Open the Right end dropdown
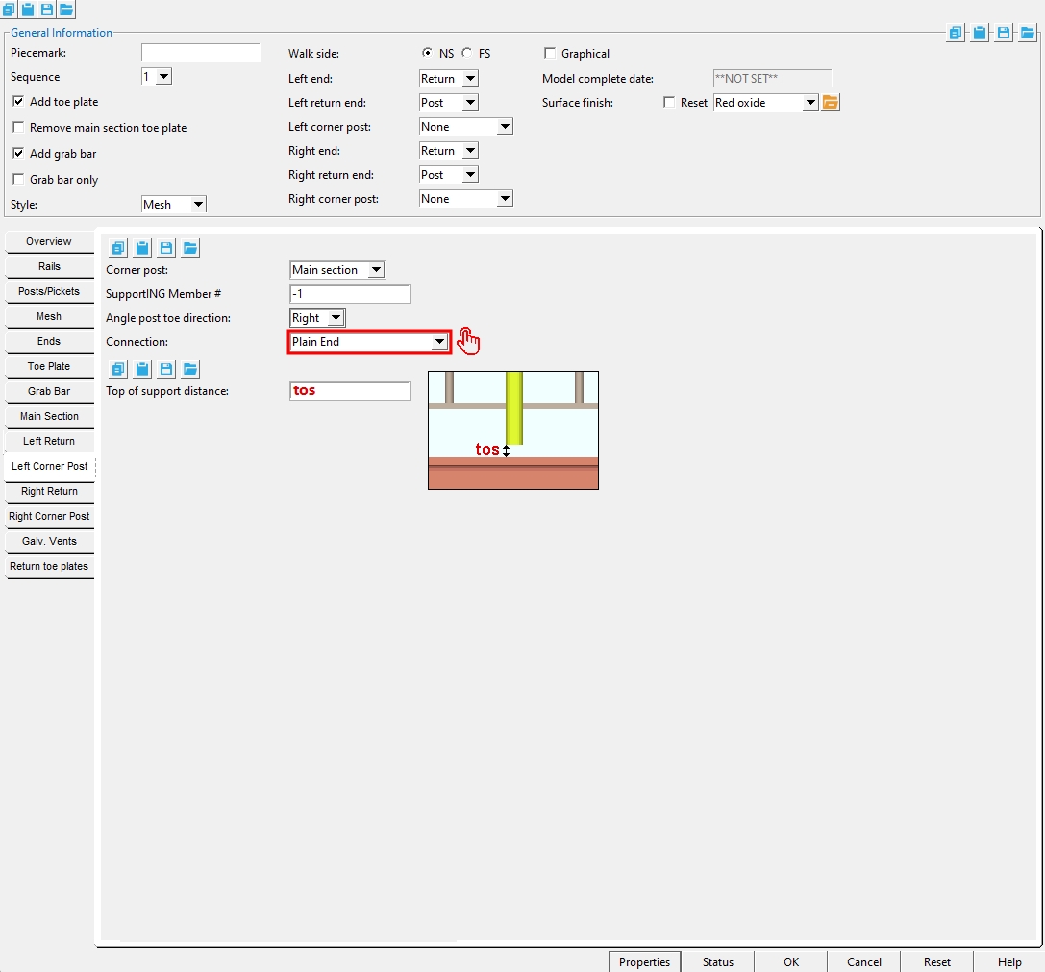The width and height of the screenshot is (1045, 972). pos(470,150)
